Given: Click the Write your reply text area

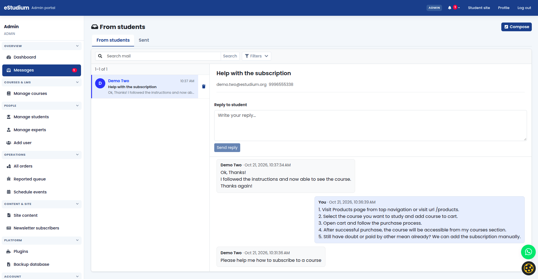Looking at the screenshot, I should (370, 126).
